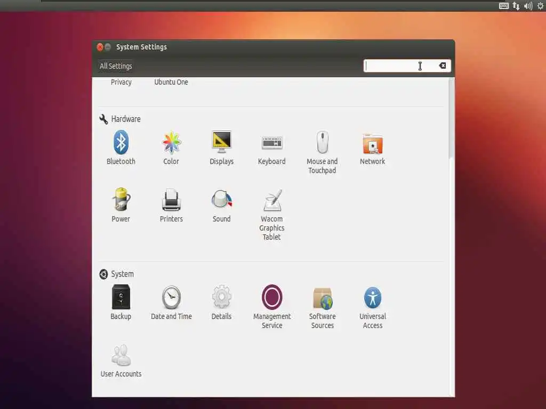Open Displays settings icon

coord(221,142)
